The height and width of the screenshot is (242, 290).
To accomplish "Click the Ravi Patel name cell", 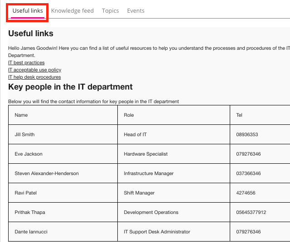I will click(26, 193).
